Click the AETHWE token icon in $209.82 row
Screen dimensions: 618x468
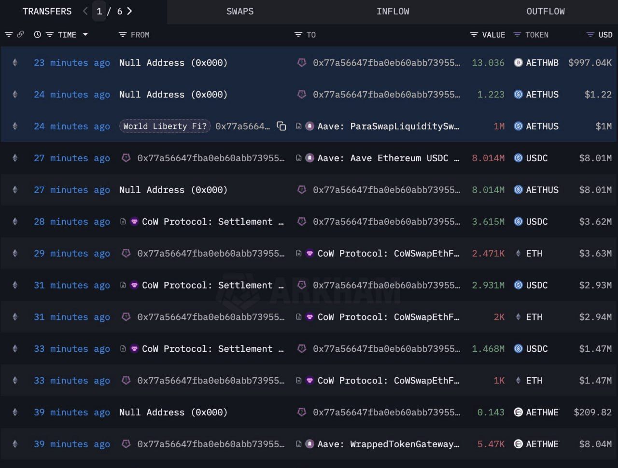[518, 413]
